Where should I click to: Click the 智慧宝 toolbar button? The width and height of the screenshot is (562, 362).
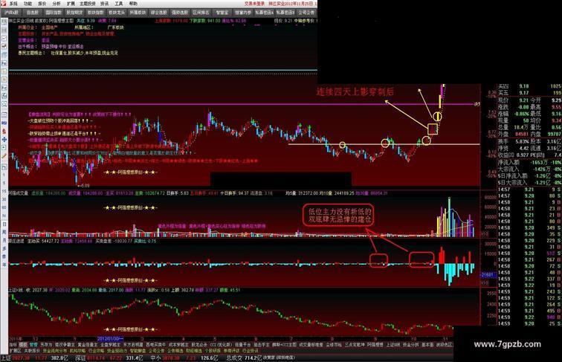(222, 13)
